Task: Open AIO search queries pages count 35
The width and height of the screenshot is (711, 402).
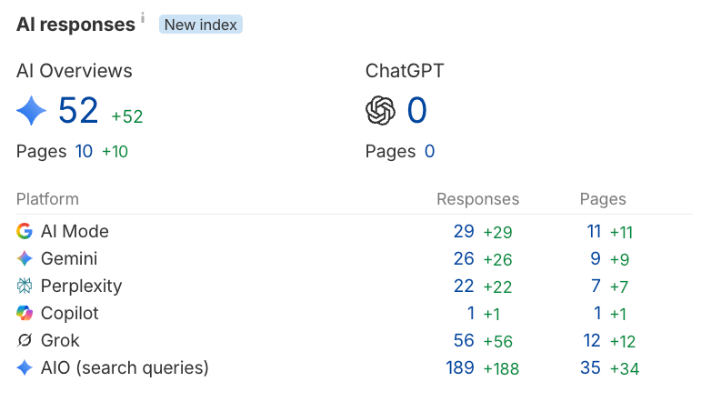Action: 590,367
